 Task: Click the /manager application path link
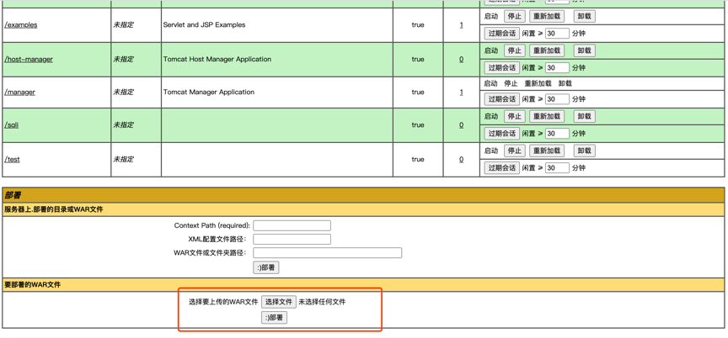click(20, 92)
